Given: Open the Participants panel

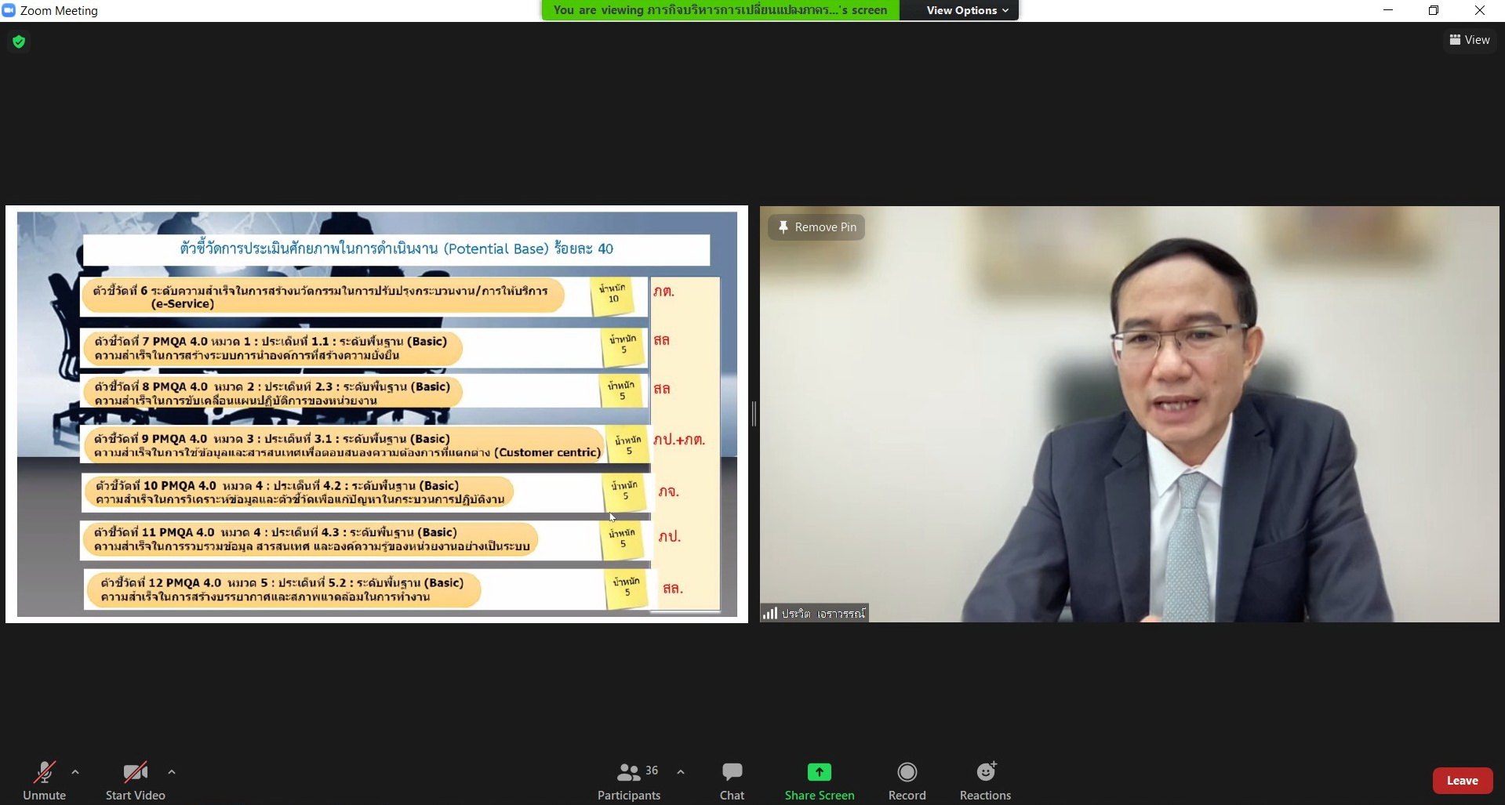Looking at the screenshot, I should point(629,781).
